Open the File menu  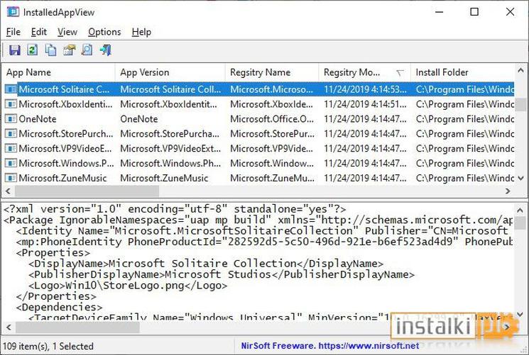tap(13, 32)
